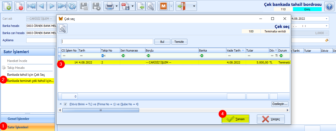Viewport: 336px width, 131px height.
Task: Click the orange M icon
Action: (x=163, y=6)
